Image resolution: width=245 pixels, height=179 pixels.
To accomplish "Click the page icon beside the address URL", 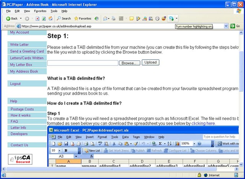I will pyautogui.click(x=19, y=26).
